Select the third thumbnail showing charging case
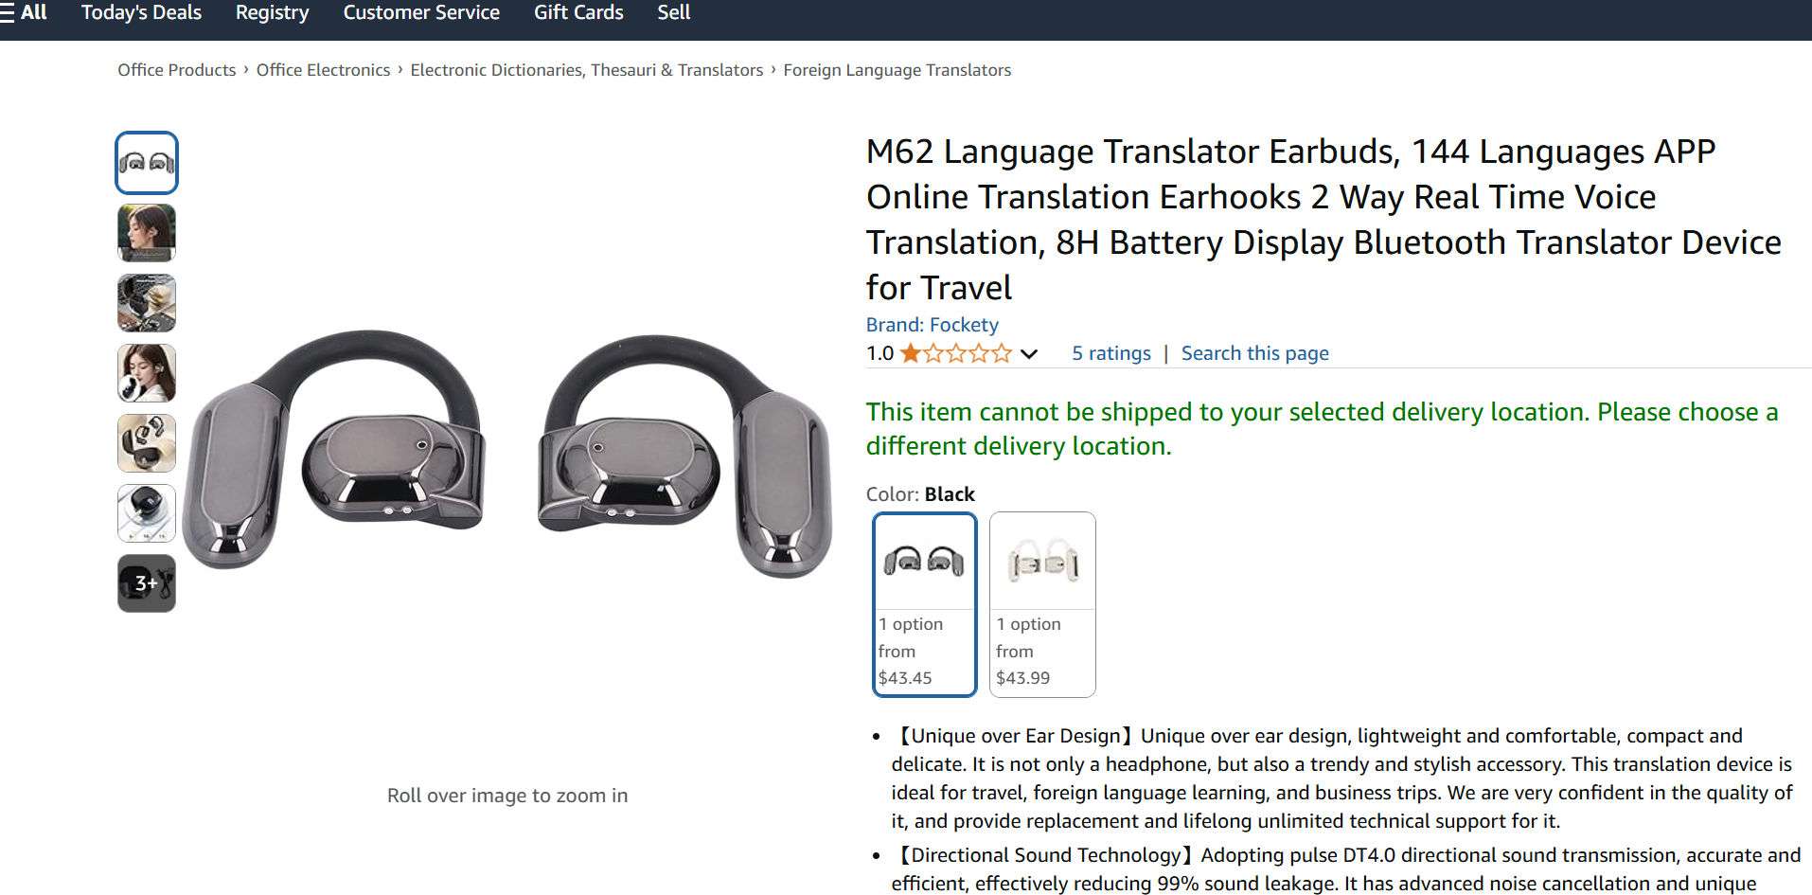This screenshot has height=895, width=1812. click(147, 303)
